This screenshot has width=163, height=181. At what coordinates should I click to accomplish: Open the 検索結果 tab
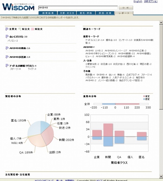(48, 13)
